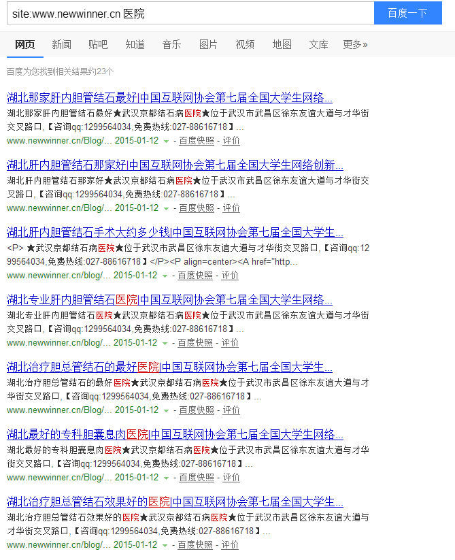Click URL under 手术大约多少钱 result
455x560 pixels.
pyautogui.click(x=58, y=276)
